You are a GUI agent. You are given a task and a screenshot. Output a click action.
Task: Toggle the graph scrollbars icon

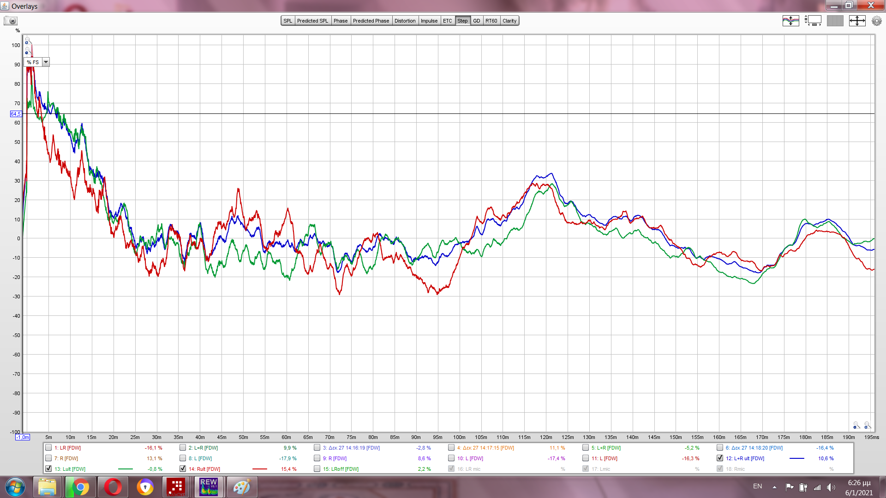(x=813, y=21)
